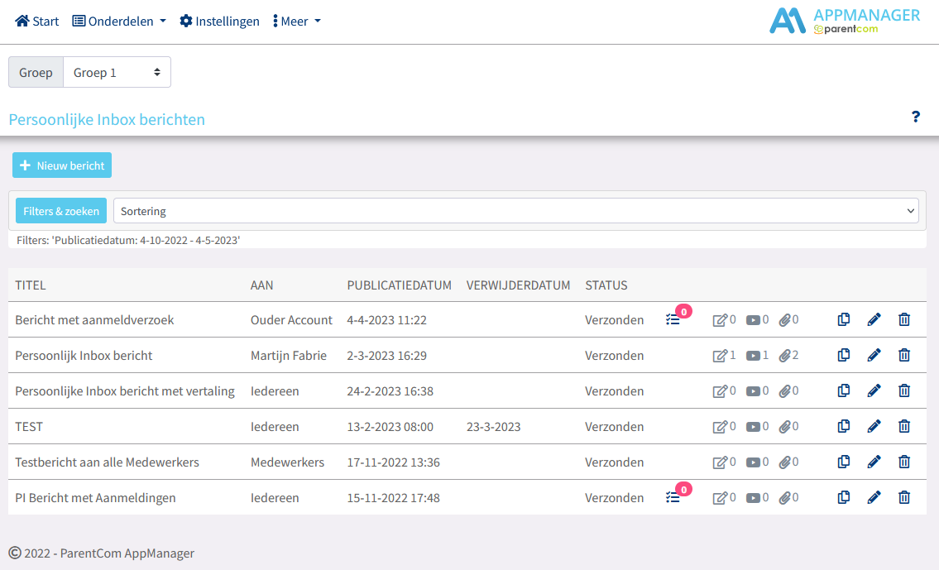Screen dimensions: 939x570
Task: Open signup list for 'Bericht met aanmeldverzoek'
Action: pyautogui.click(x=673, y=319)
